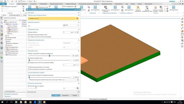Image resolution: width=184 pixels, height=104 pixels.
Task: Click the fit view icon on right toolbar
Action: (182, 34)
